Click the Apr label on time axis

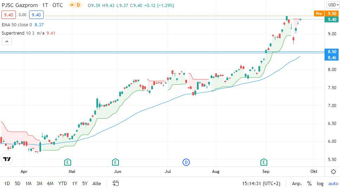coord(24,171)
